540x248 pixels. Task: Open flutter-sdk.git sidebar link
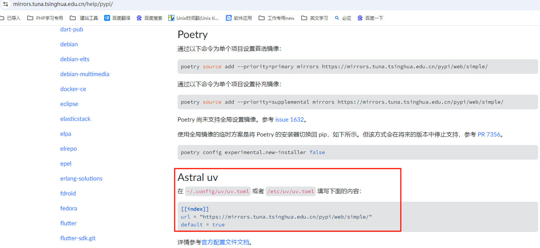point(78,238)
